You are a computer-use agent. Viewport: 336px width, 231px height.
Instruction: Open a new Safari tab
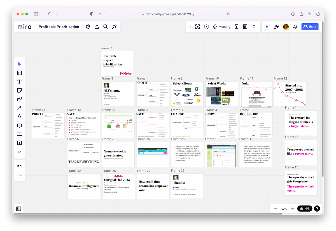coord(309,14)
